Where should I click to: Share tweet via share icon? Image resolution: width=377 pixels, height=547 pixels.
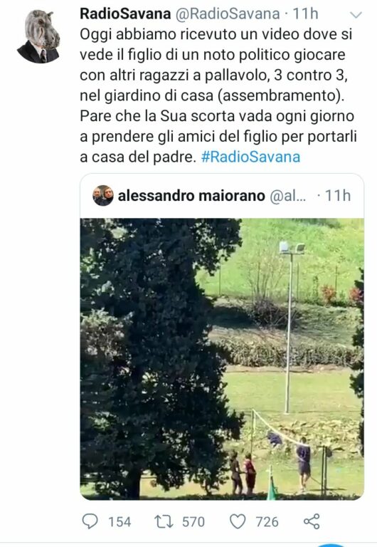point(312,521)
